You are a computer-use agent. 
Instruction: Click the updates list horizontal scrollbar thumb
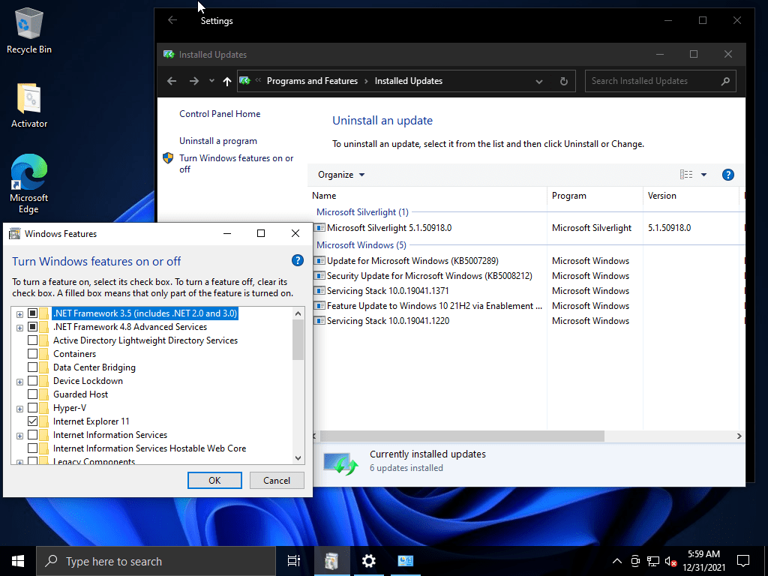click(462, 436)
